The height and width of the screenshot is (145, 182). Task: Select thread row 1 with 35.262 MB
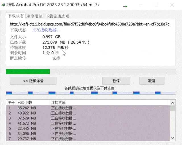pyautogui.click(x=88, y=108)
